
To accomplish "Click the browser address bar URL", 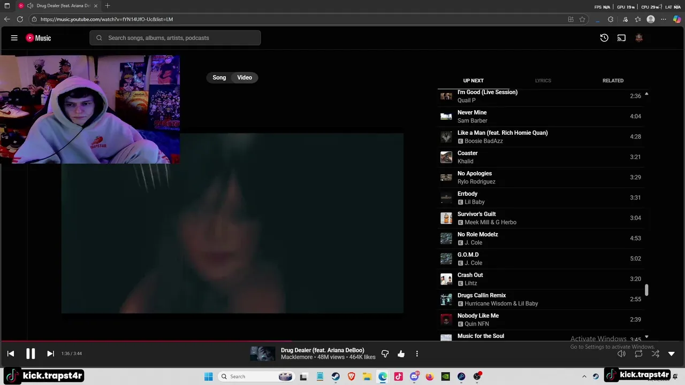I will click(106, 19).
